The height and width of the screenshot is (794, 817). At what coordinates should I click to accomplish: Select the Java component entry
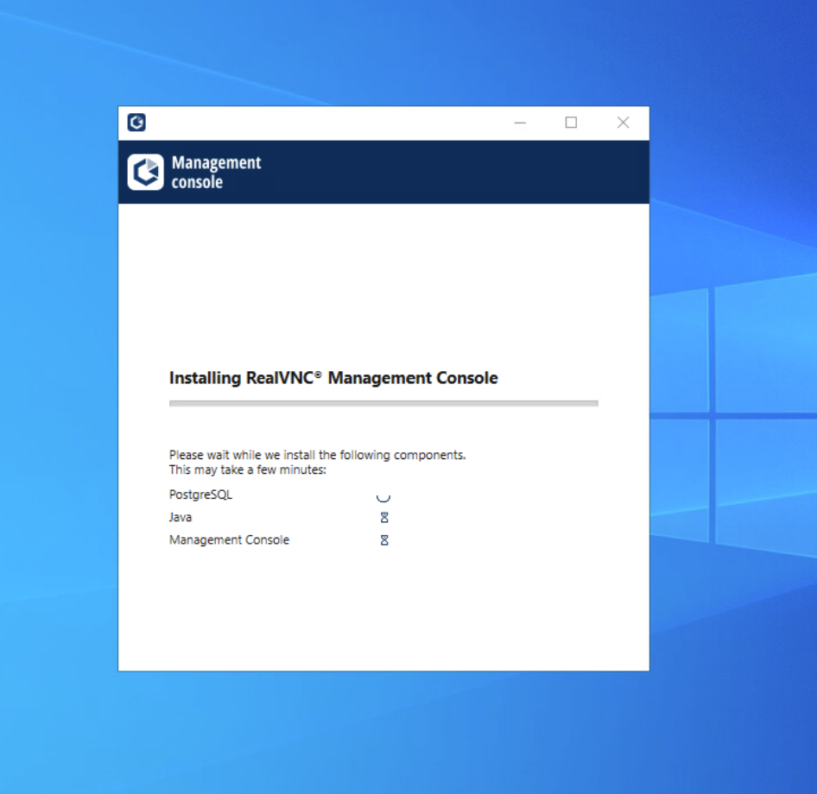click(178, 517)
